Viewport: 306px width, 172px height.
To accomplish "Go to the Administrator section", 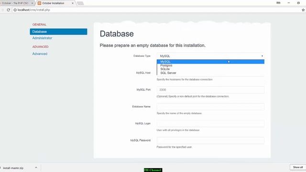I will [x=42, y=38].
